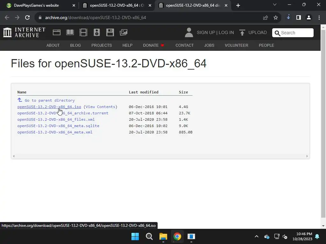
Task: Open the JOBS menu item
Action: pos(209,45)
